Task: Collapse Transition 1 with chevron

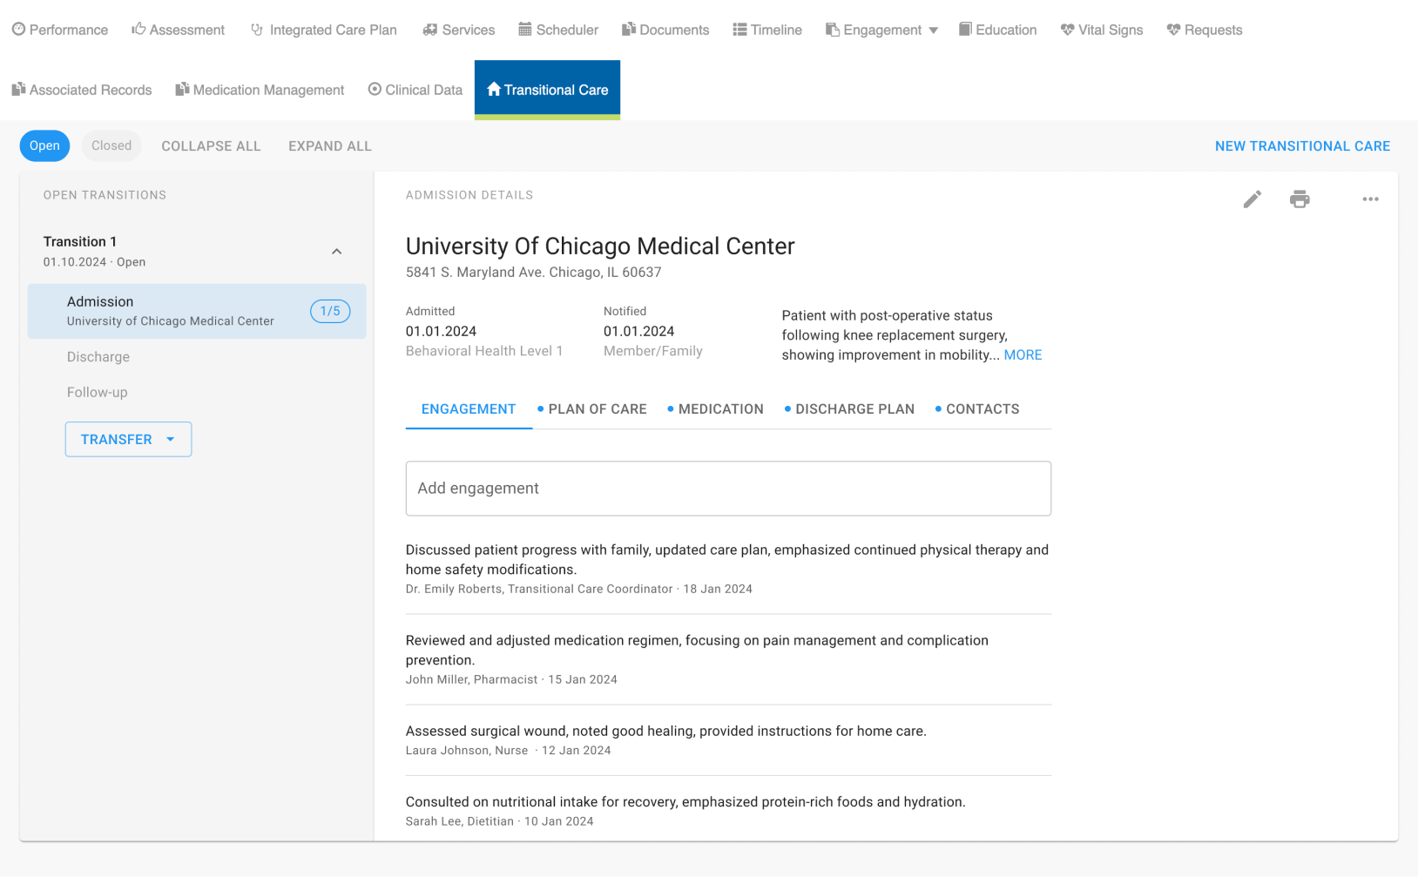Action: pos(337,252)
